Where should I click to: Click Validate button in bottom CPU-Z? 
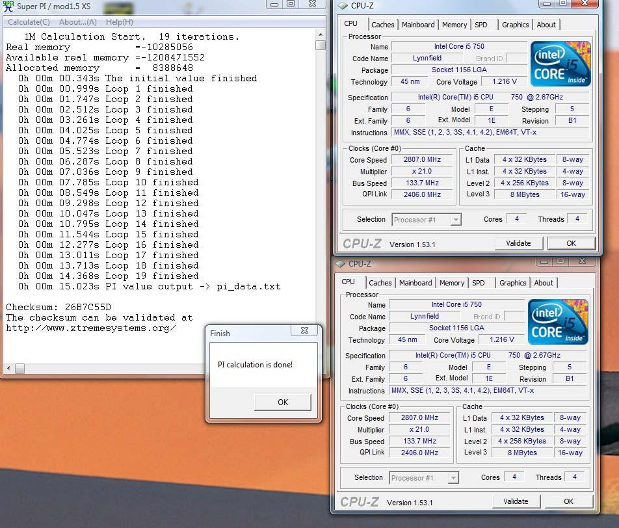tap(516, 501)
